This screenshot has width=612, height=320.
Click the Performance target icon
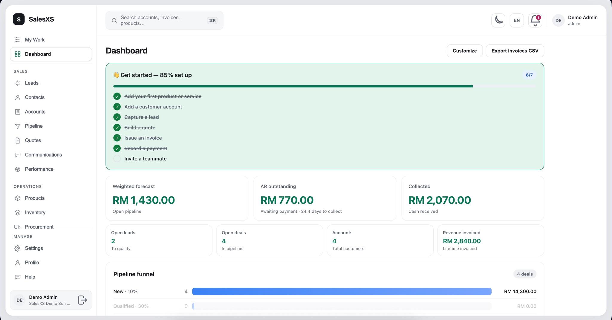click(x=18, y=169)
